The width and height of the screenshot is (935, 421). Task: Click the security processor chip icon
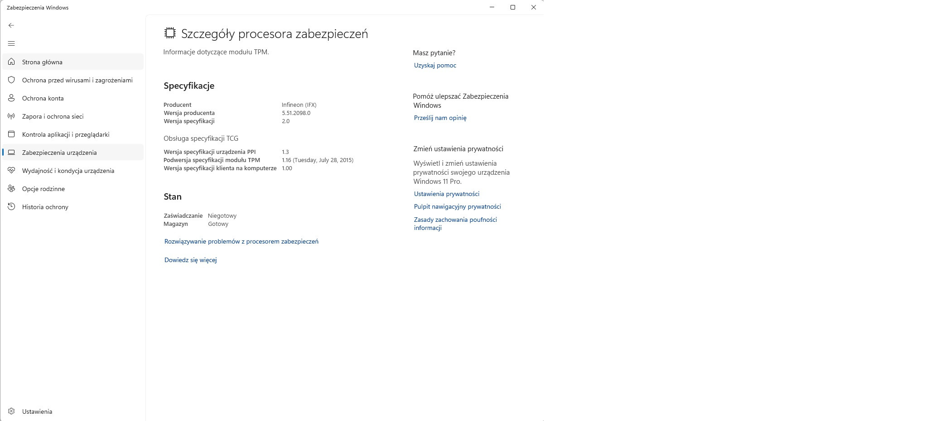tap(169, 33)
